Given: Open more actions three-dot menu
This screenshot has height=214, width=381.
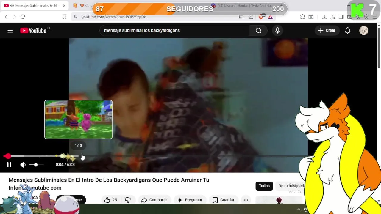Looking at the screenshot, I should (x=246, y=200).
